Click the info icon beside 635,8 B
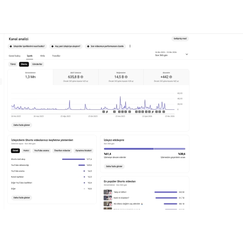This screenshot has width=243, height=243. point(82,77)
